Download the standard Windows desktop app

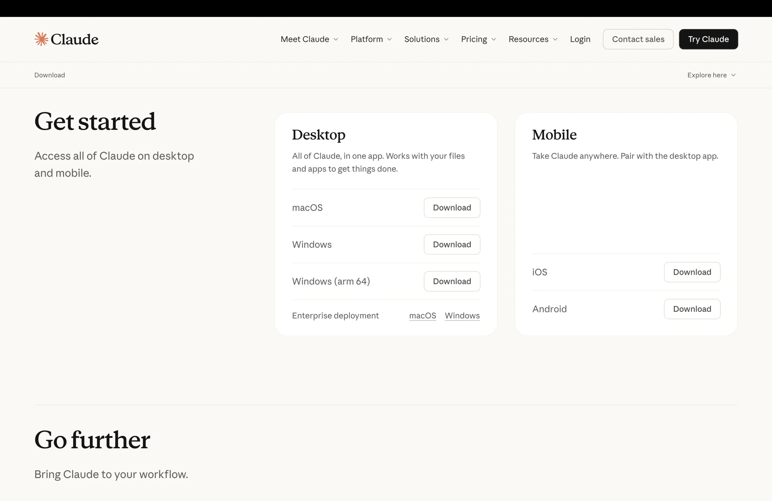452,245
